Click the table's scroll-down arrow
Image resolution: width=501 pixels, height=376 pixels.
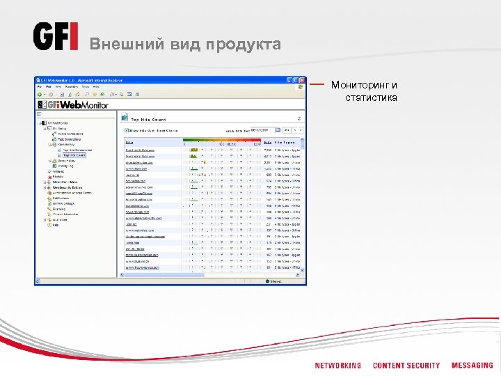tap(302, 270)
